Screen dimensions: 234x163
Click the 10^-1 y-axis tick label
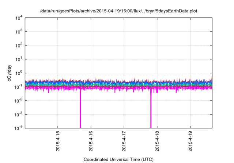[x=19, y=87]
